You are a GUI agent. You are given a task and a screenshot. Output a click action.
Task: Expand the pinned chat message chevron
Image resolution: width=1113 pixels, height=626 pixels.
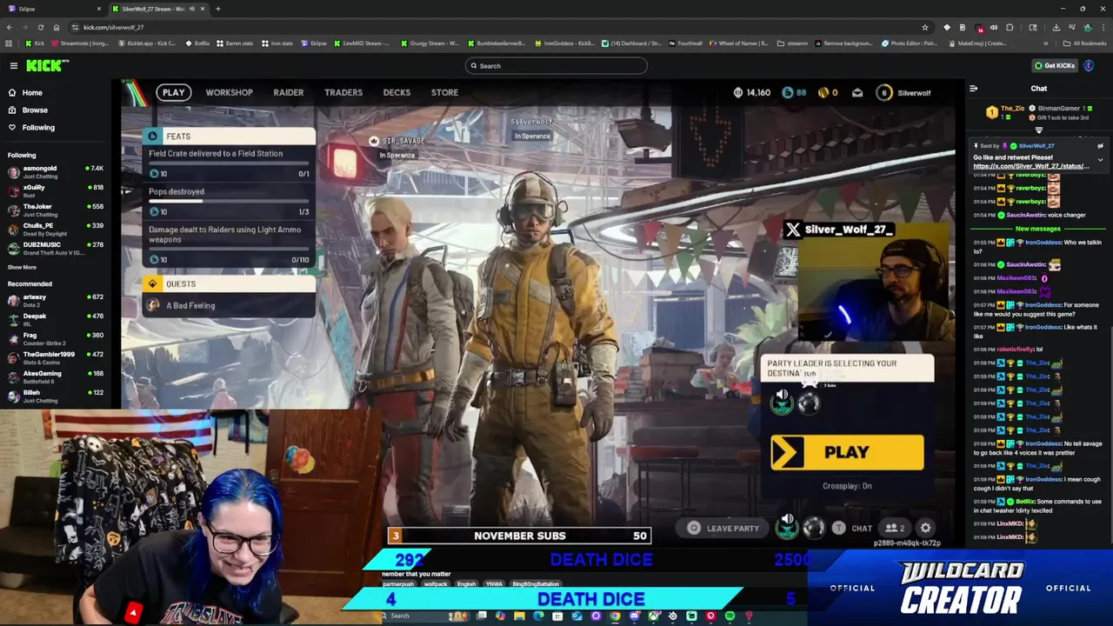point(1100,160)
